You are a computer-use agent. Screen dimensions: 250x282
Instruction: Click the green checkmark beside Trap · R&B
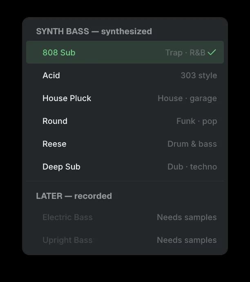pos(212,52)
